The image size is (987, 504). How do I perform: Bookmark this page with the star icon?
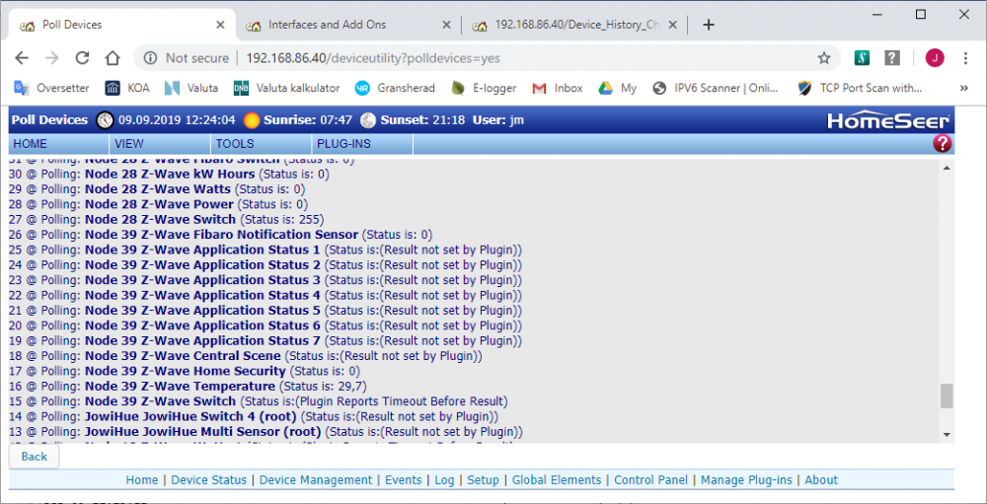823,58
